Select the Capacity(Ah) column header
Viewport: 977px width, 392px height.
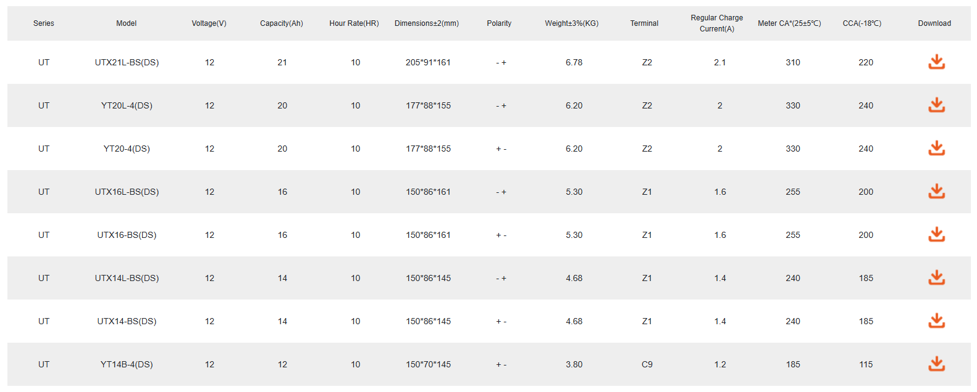[x=282, y=23]
